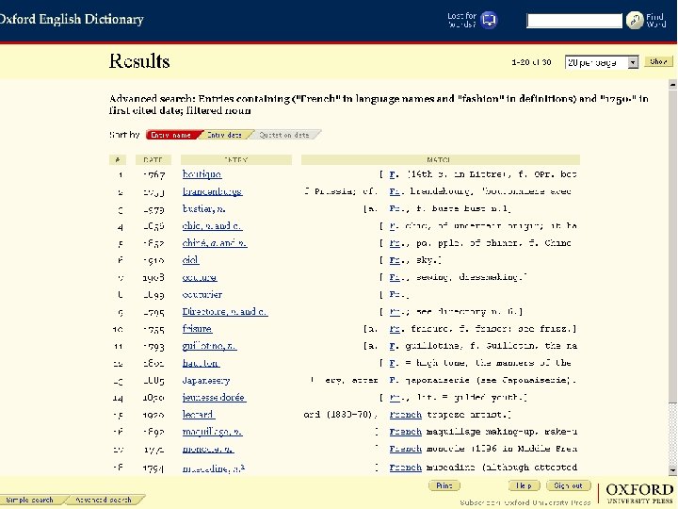Click the Find Word search input field
This screenshot has height=509, width=678.
pyautogui.click(x=574, y=21)
